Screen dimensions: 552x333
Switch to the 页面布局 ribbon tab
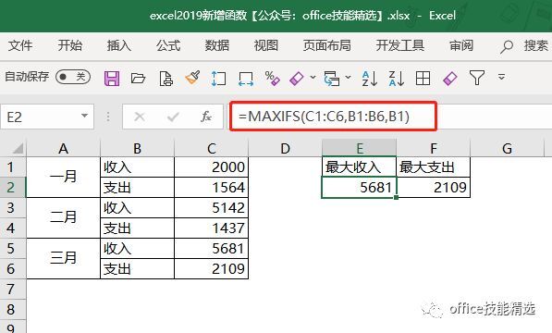click(x=327, y=45)
